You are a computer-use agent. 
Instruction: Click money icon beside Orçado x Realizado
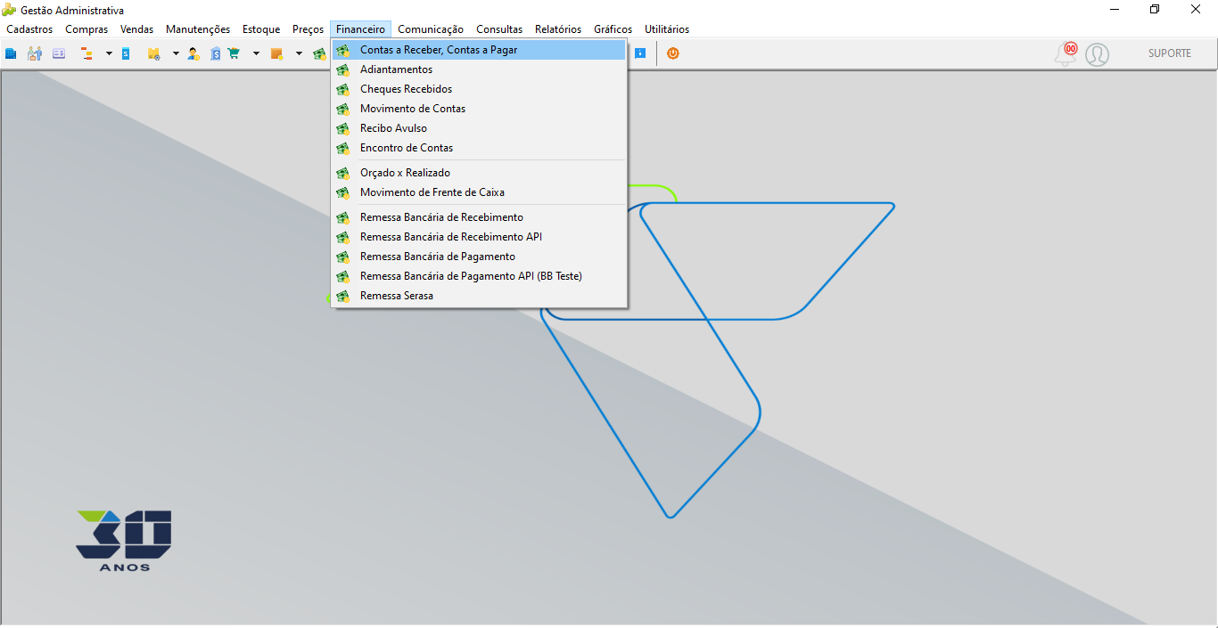click(x=342, y=173)
